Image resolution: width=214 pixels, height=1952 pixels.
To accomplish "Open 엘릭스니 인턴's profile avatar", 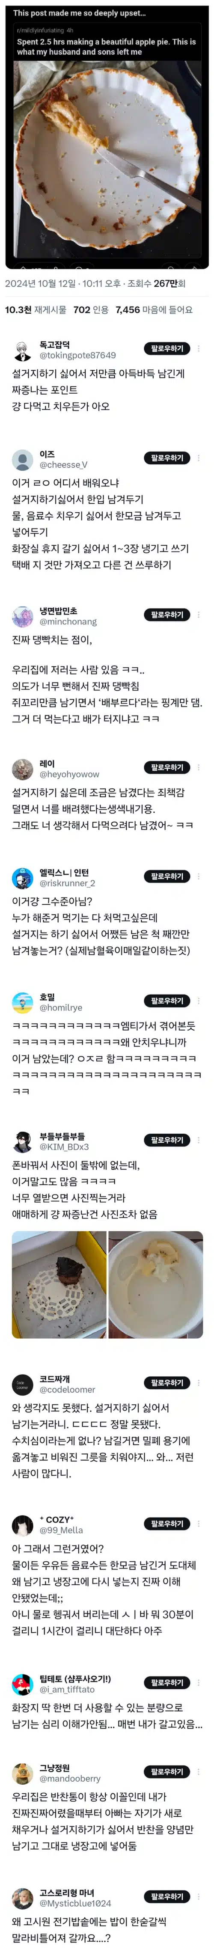I will [x=22, y=877].
